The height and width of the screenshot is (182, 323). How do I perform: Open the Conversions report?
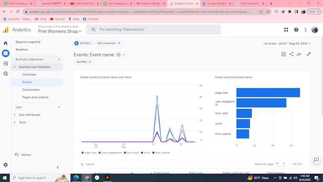click(31, 90)
